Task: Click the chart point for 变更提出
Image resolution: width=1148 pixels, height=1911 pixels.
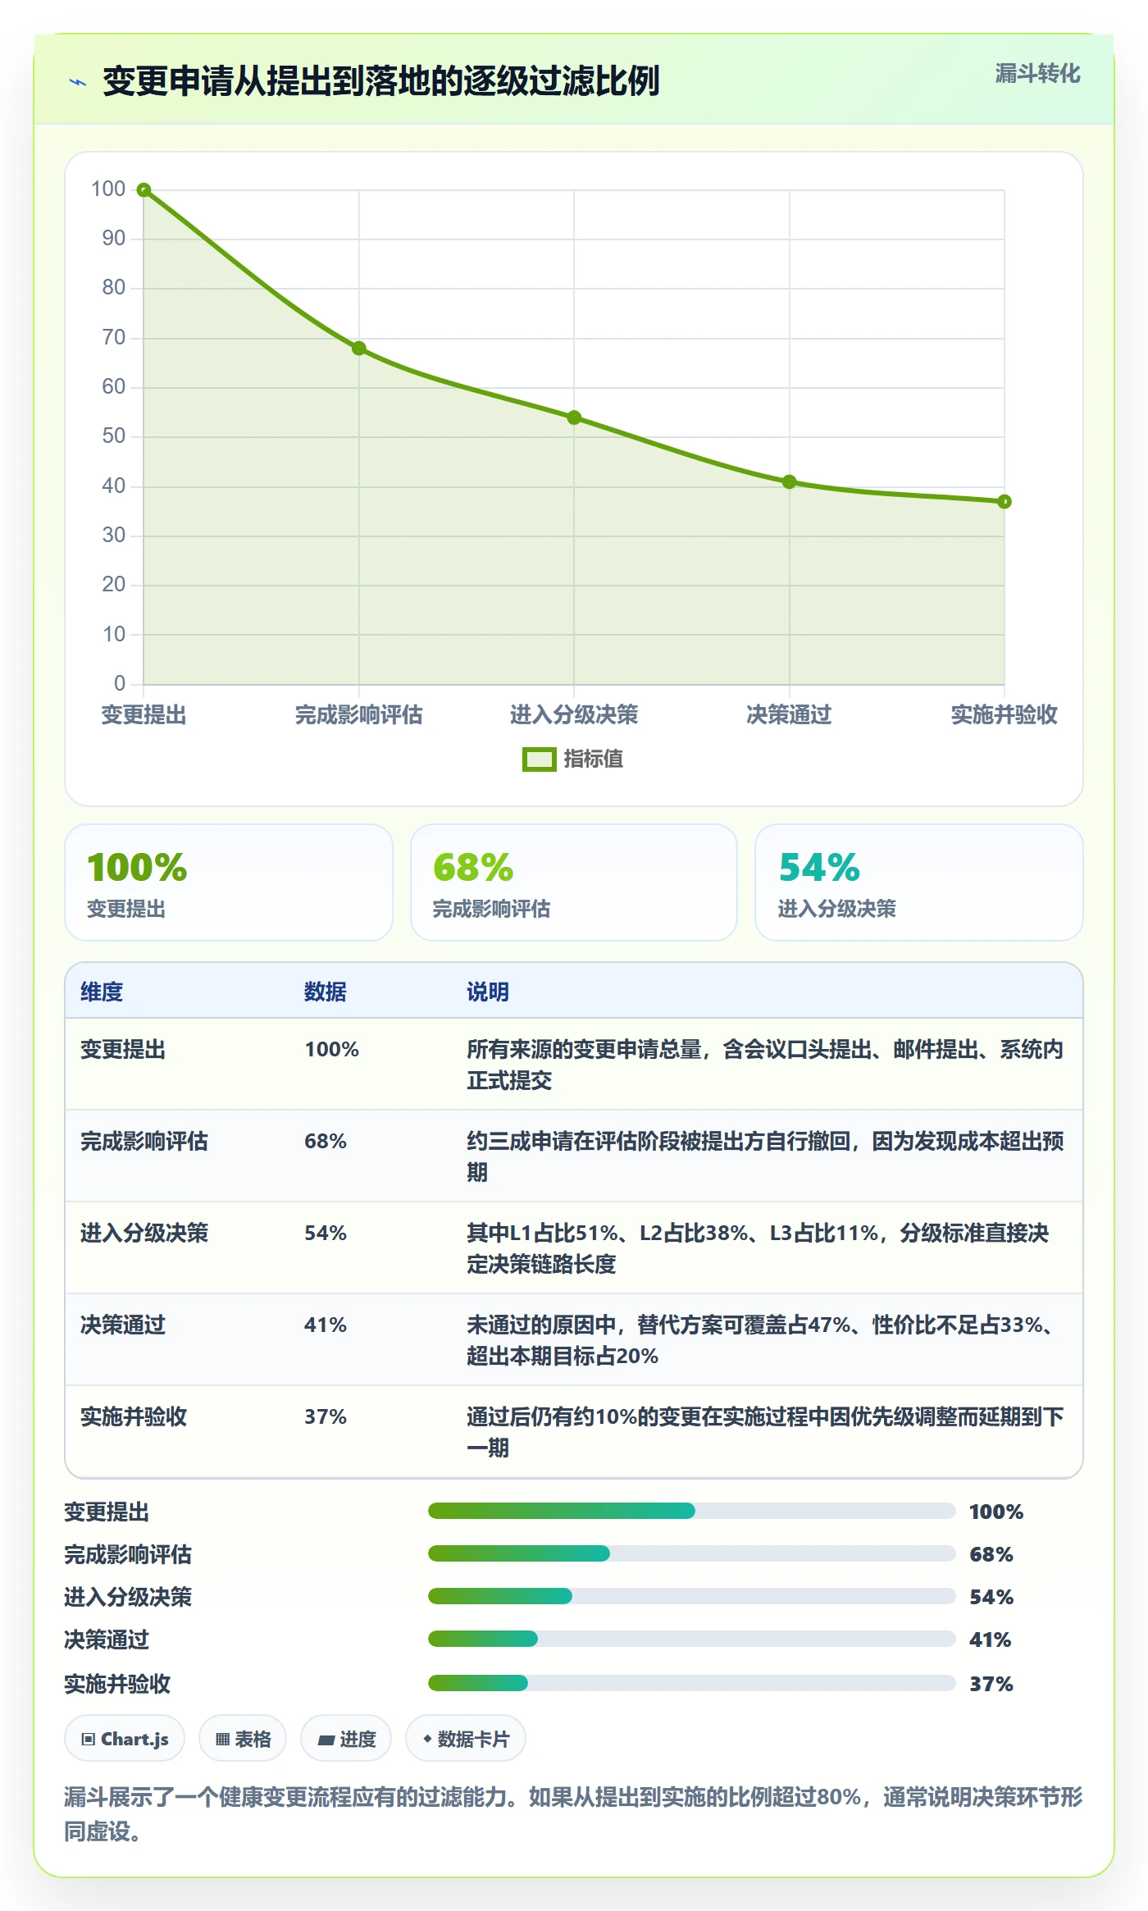Action: [x=143, y=190]
